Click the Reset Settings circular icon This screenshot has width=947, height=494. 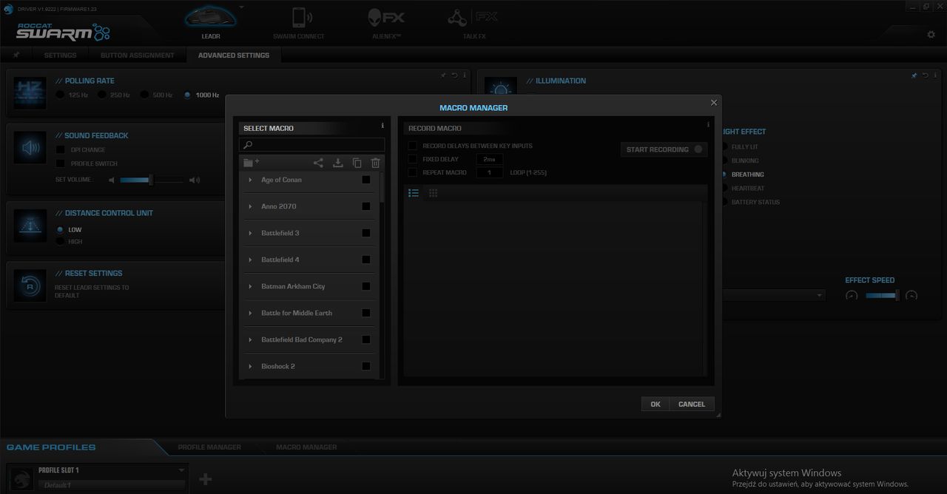pos(30,286)
